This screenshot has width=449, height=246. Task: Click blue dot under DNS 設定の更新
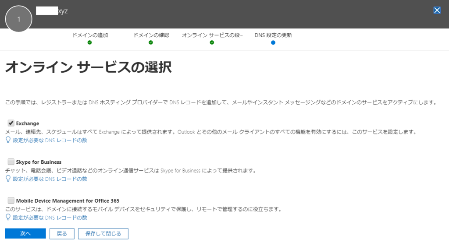point(273,42)
